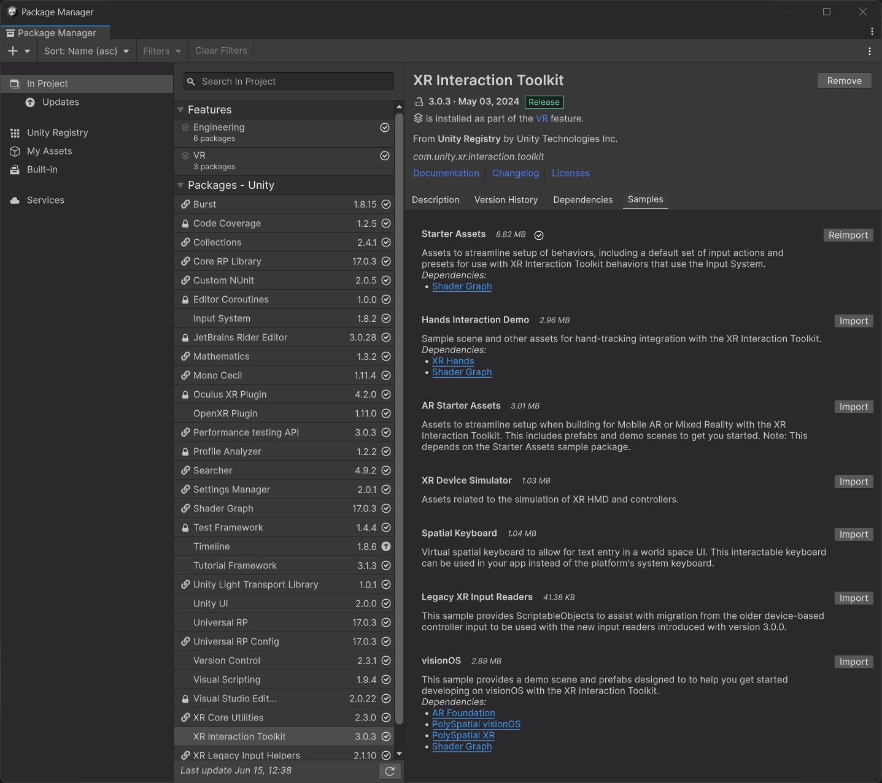
Task: Click the Search In Project field
Action: coord(288,82)
